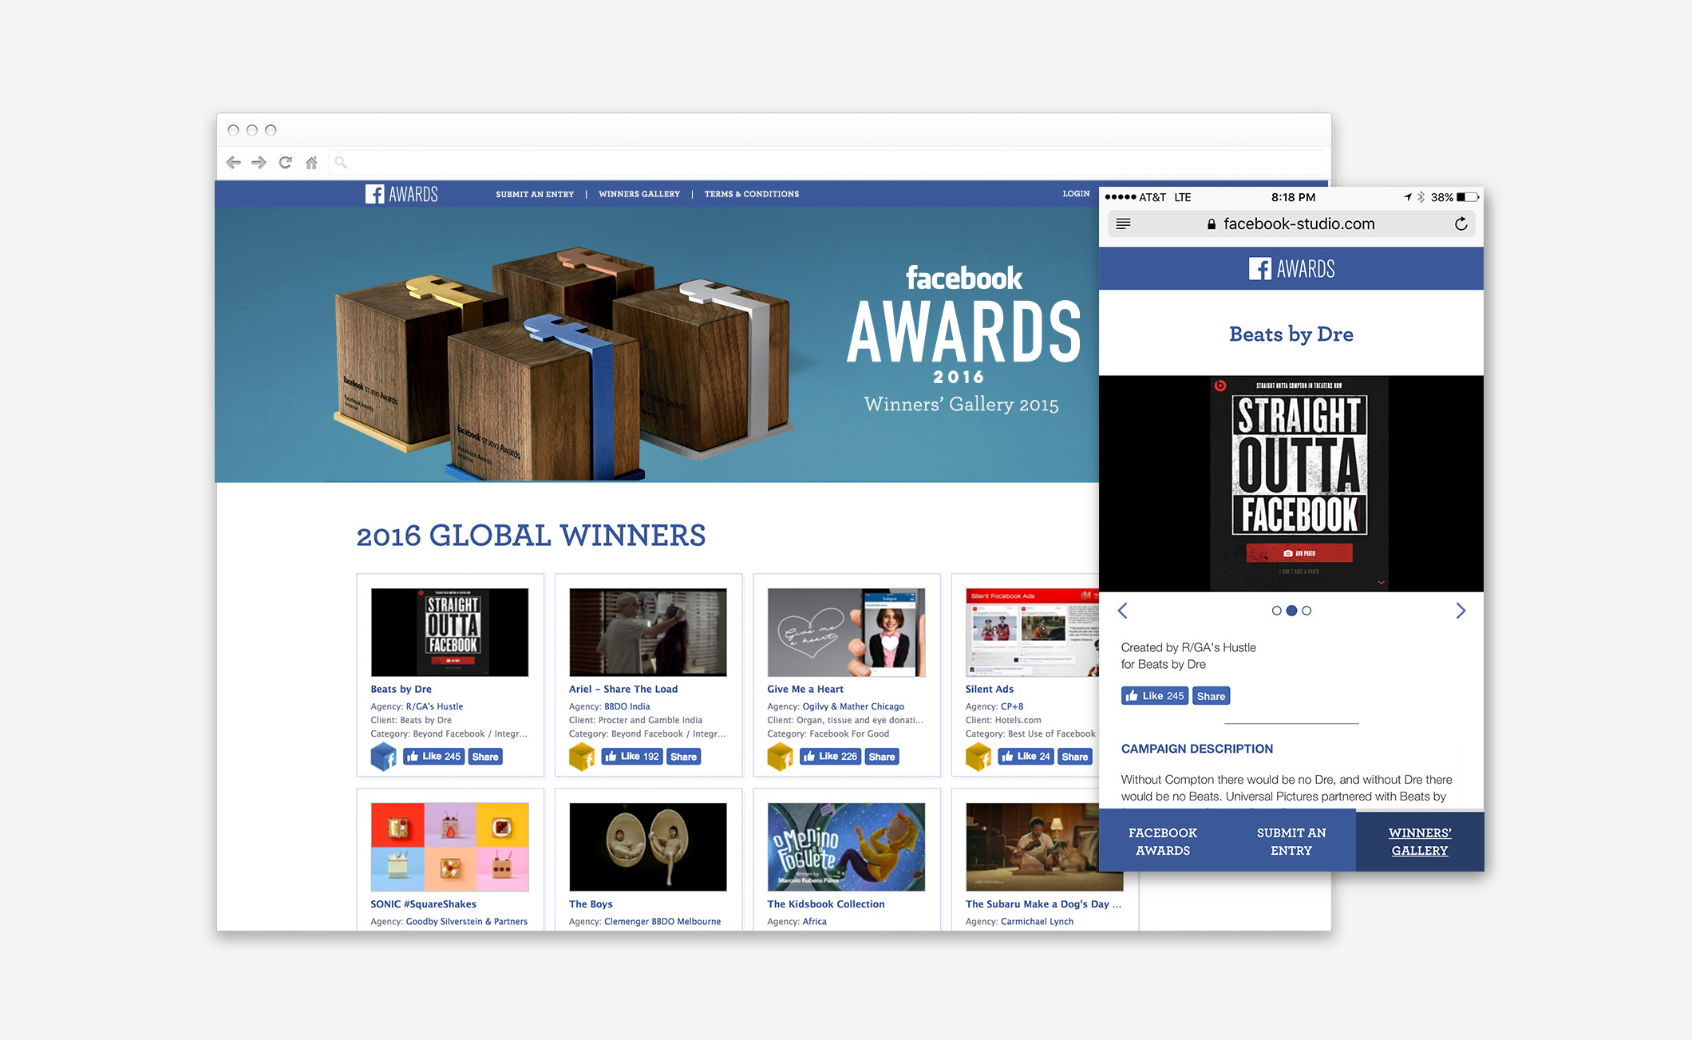The width and height of the screenshot is (1692, 1040).
Task: Select the third carousel dot in mobile view
Action: (1307, 611)
